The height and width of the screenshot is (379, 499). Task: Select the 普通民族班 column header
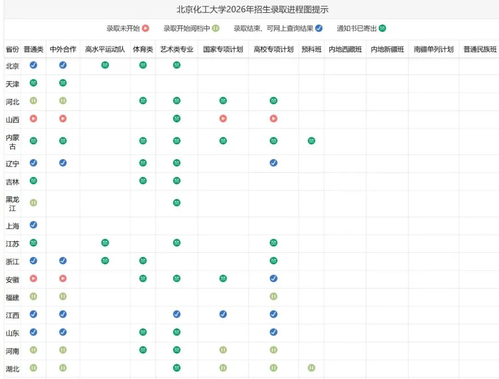480,49
